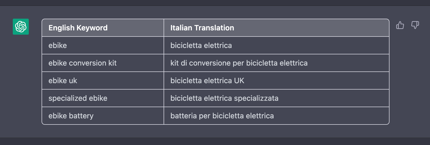The width and height of the screenshot is (430, 145).
Task: Click 'bicicletta elettrica specializzata' translation
Action: click(224, 98)
